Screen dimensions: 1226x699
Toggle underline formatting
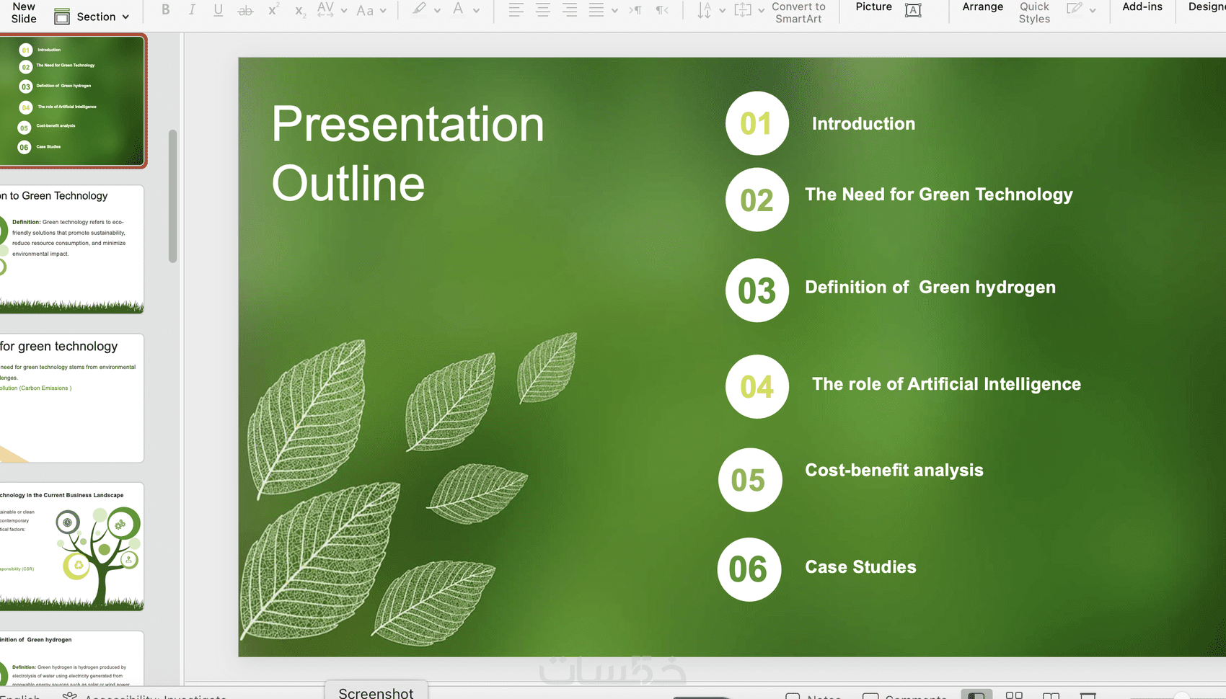coord(218,10)
